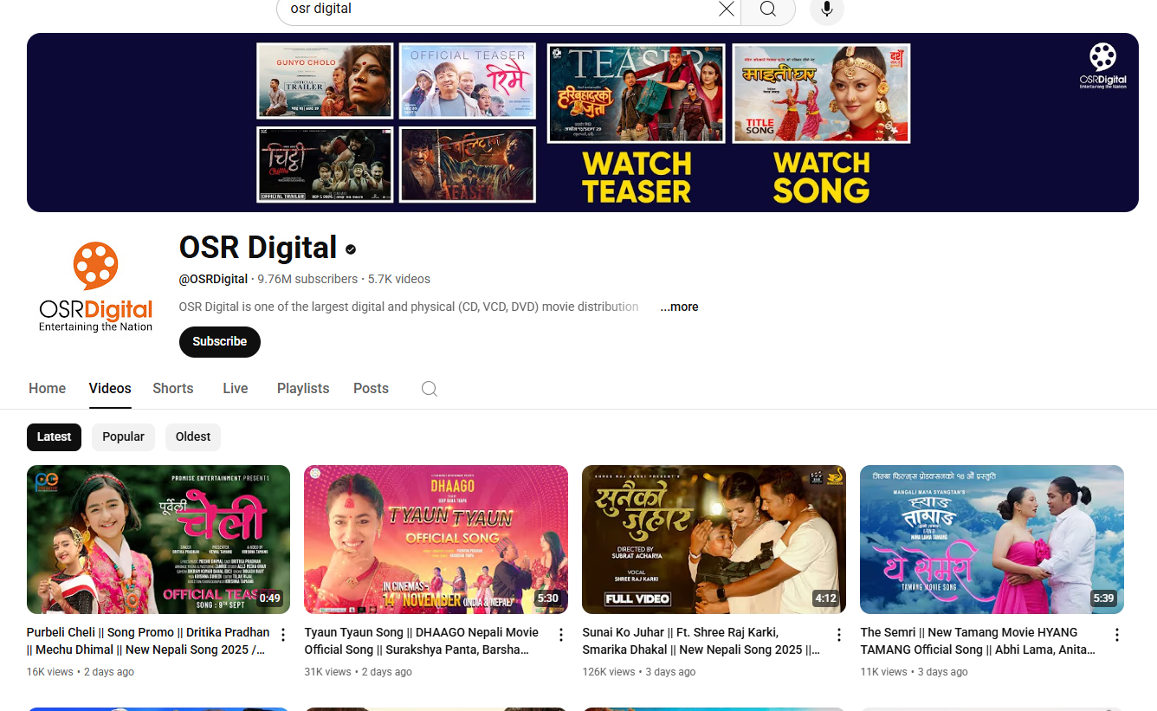Click the '9.76M subscribers' text
Image resolution: width=1157 pixels, height=711 pixels.
click(307, 279)
